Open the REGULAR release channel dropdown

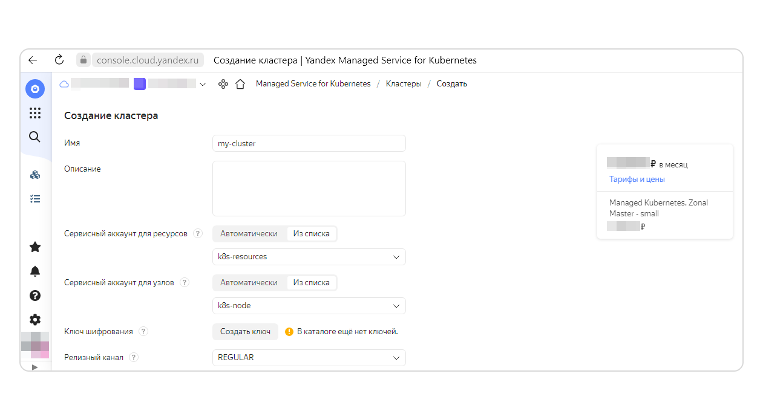tap(309, 358)
